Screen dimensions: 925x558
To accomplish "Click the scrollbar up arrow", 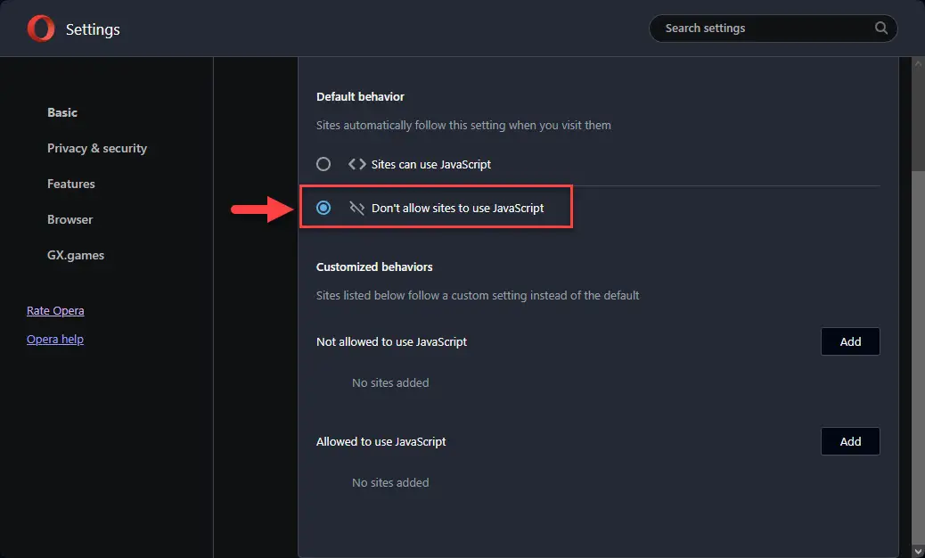I will tap(918, 63).
